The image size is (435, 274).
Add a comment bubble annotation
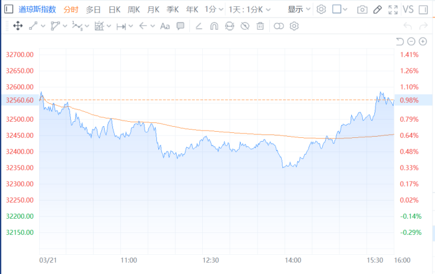181,26
